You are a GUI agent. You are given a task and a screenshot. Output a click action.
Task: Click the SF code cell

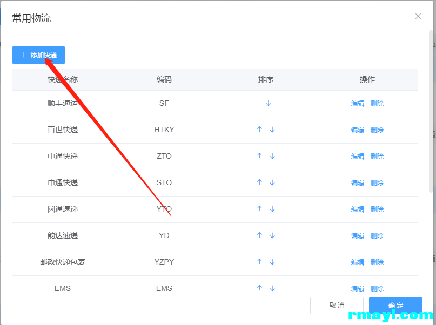pyautogui.click(x=164, y=103)
